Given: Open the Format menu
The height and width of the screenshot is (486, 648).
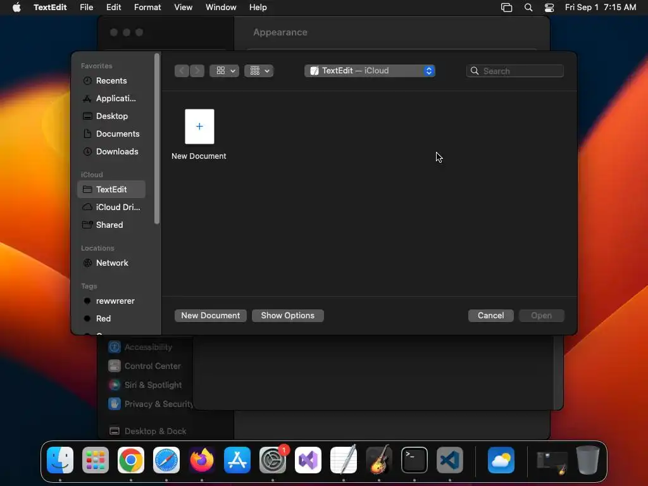Looking at the screenshot, I should pos(147,8).
